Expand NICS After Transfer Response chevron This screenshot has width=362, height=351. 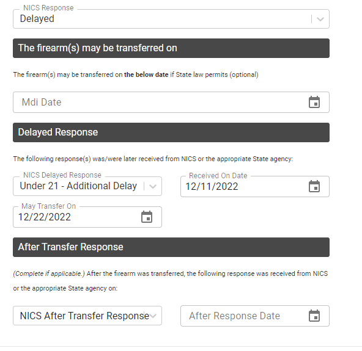[x=153, y=316]
